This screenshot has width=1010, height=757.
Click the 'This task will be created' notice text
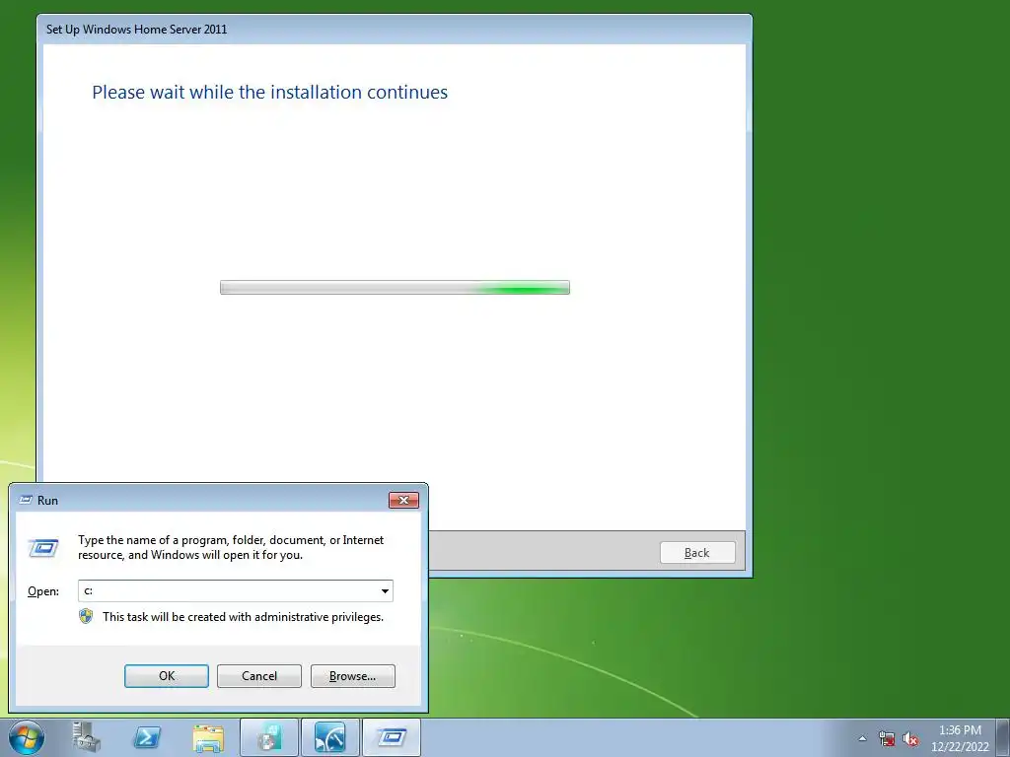[243, 617]
